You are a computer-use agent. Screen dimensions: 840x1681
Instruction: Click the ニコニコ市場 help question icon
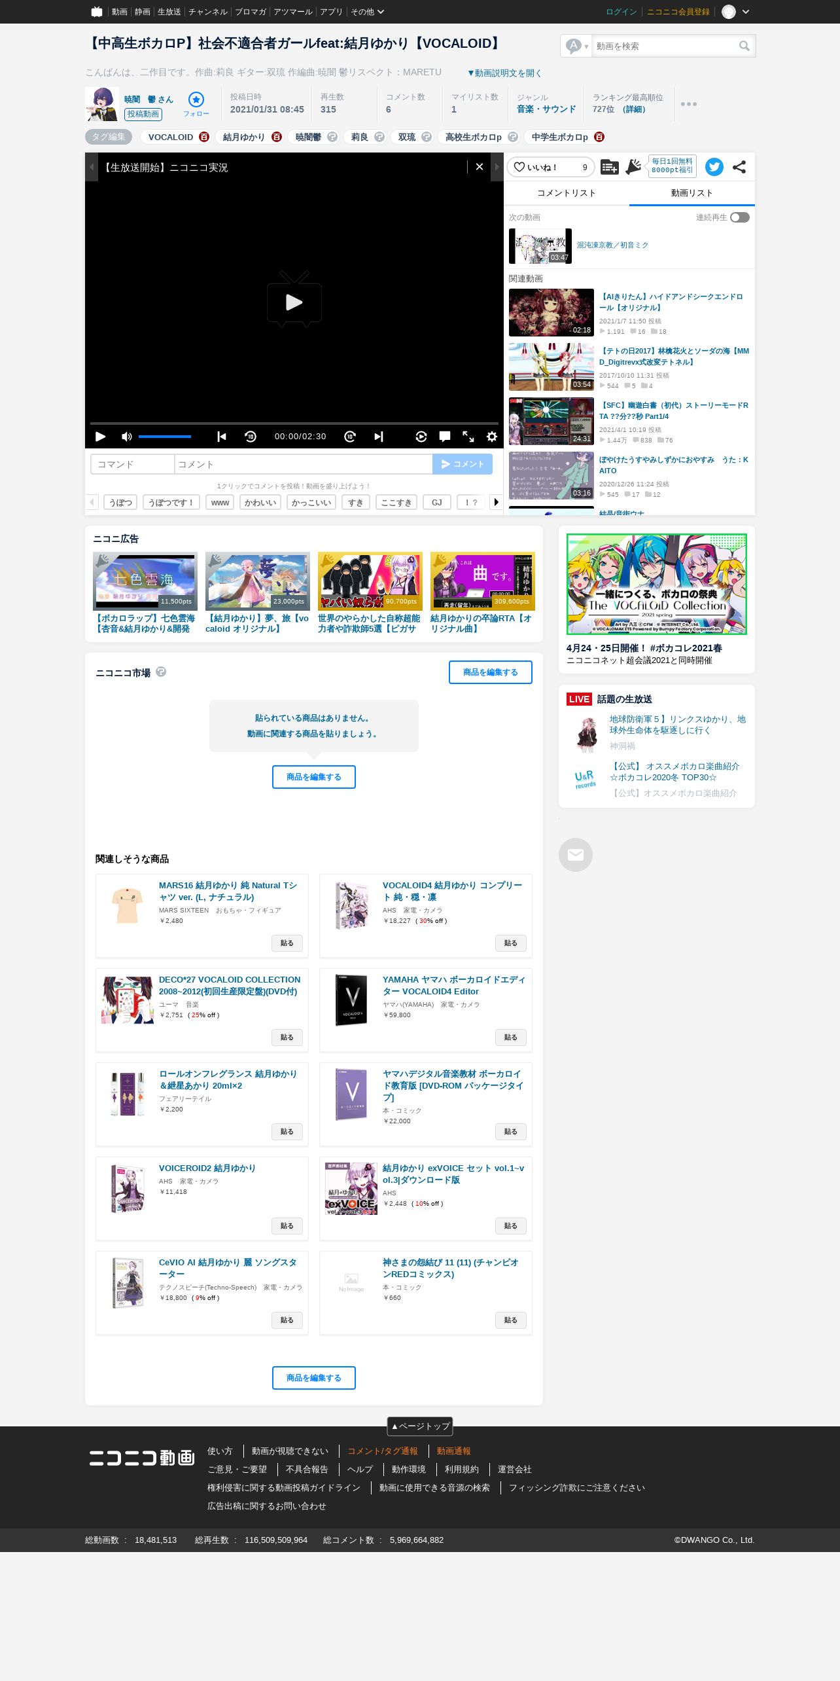[x=161, y=672]
